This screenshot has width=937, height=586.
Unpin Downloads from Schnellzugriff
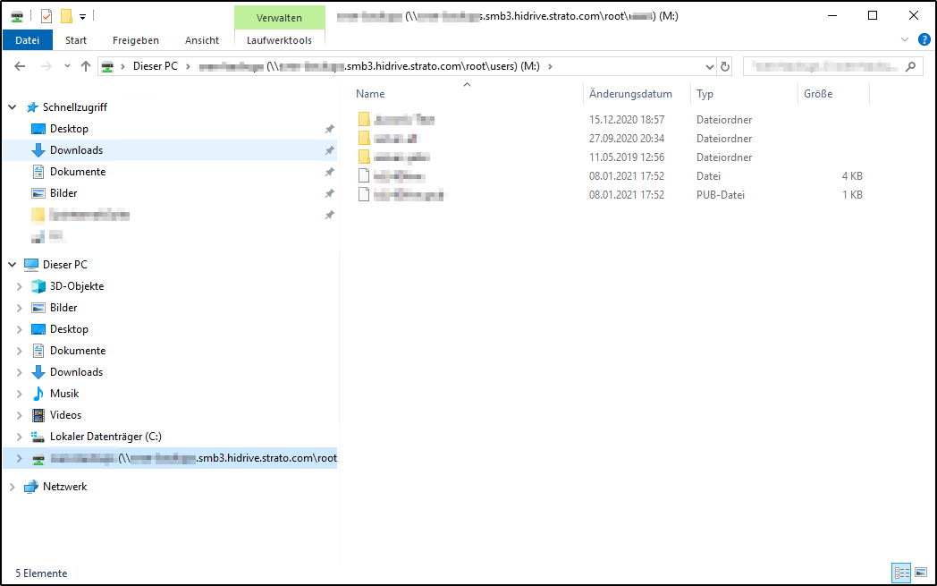[329, 150]
